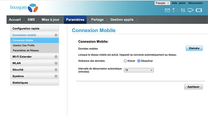Open automatic disconnection interval dropdown
Image resolution: width=208 pixels, height=115 pixels.
pyautogui.click(x=139, y=70)
